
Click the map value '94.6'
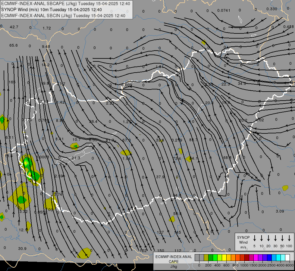pyautogui.click(x=177, y=195)
